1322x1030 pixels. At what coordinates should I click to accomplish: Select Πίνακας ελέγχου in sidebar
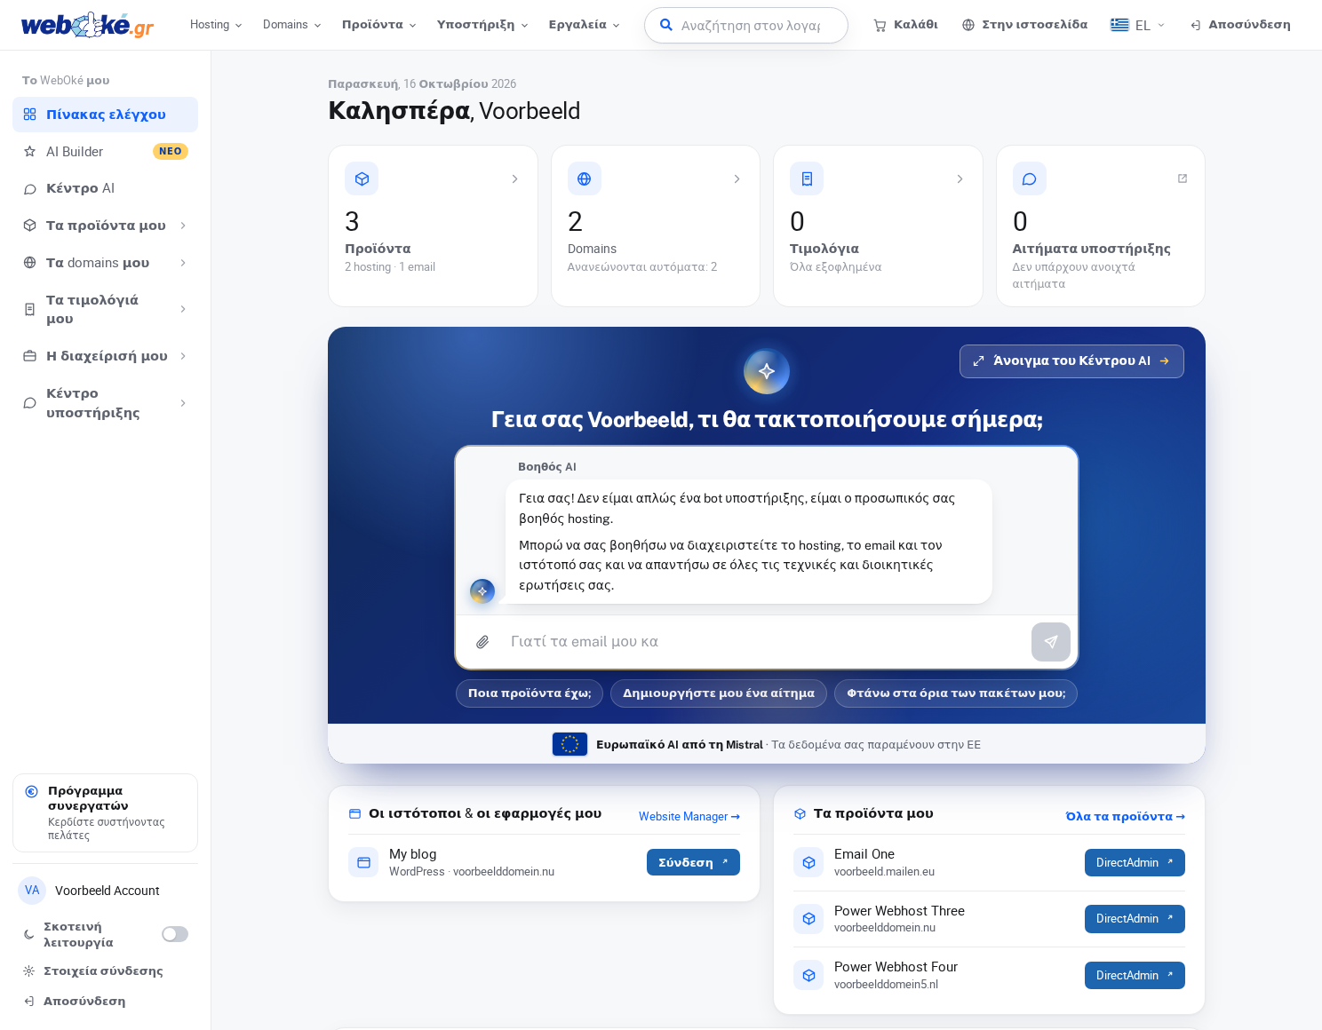point(105,115)
